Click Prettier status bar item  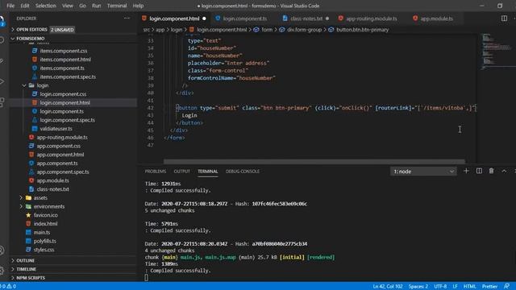489,287
